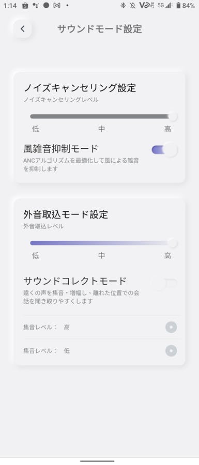This screenshot has height=465, width=199.
Task: Select 集音レベル 高 radio button
Action: tap(171, 328)
